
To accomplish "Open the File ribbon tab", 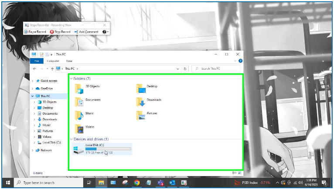I will (37, 61).
